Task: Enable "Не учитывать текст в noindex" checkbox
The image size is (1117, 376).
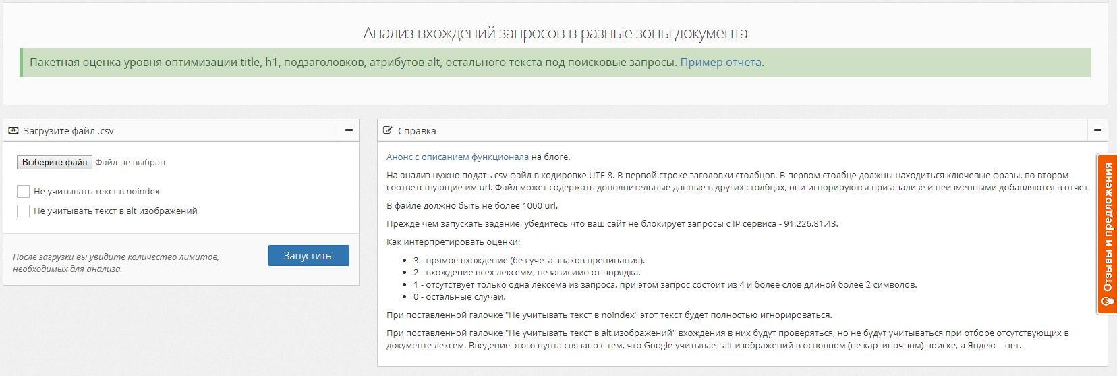Action: click(x=23, y=192)
